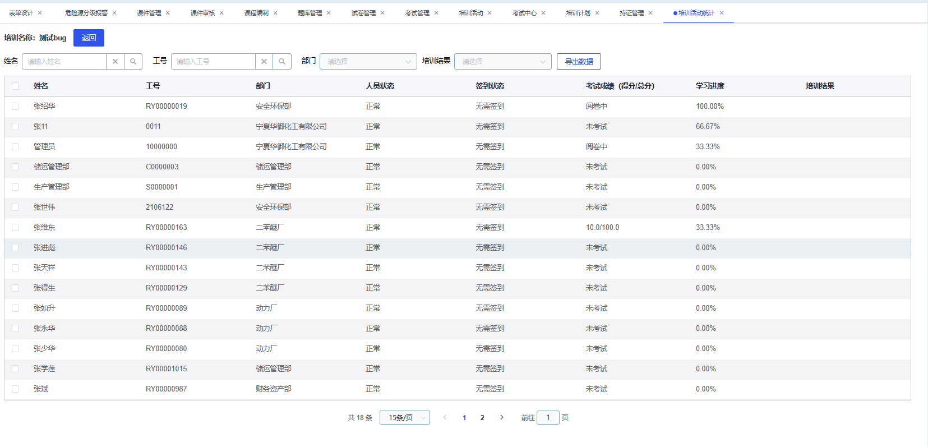The height and width of the screenshot is (447, 928).
Task: Tick checkbox for 张天祥
Action: [x=15, y=268]
